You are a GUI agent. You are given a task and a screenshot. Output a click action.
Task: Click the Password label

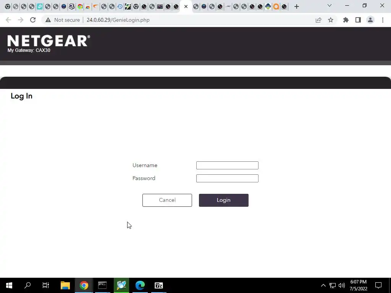click(144, 179)
